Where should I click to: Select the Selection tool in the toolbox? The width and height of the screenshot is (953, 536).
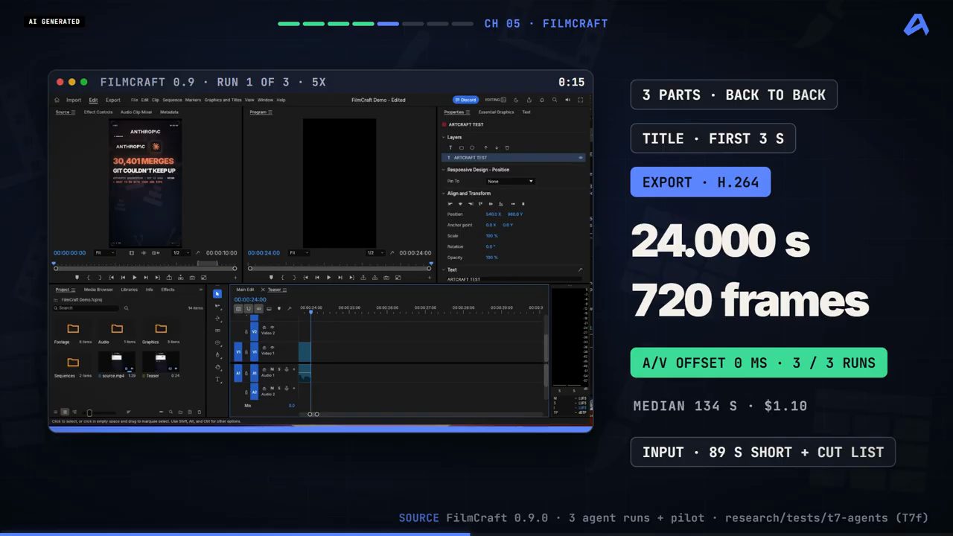point(217,294)
